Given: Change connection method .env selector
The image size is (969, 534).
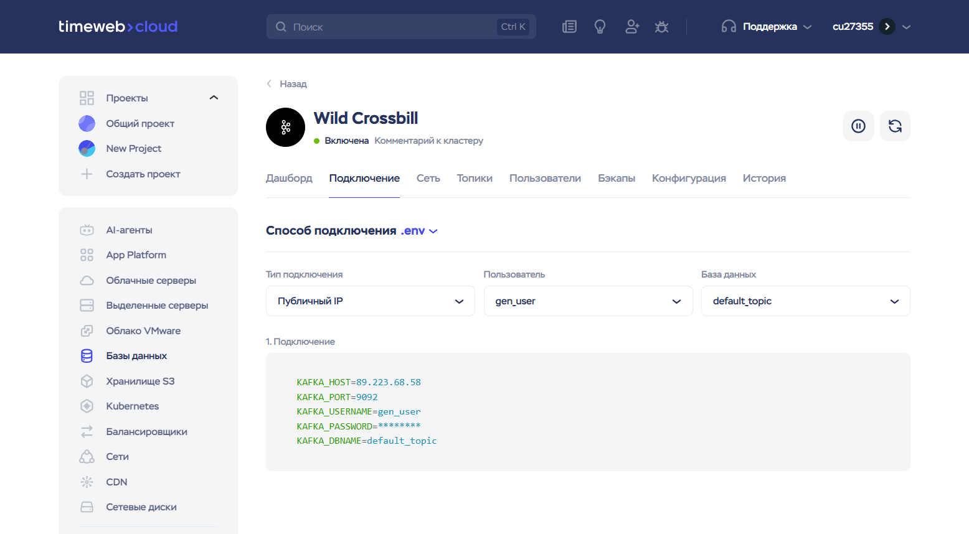Looking at the screenshot, I should pyautogui.click(x=418, y=231).
